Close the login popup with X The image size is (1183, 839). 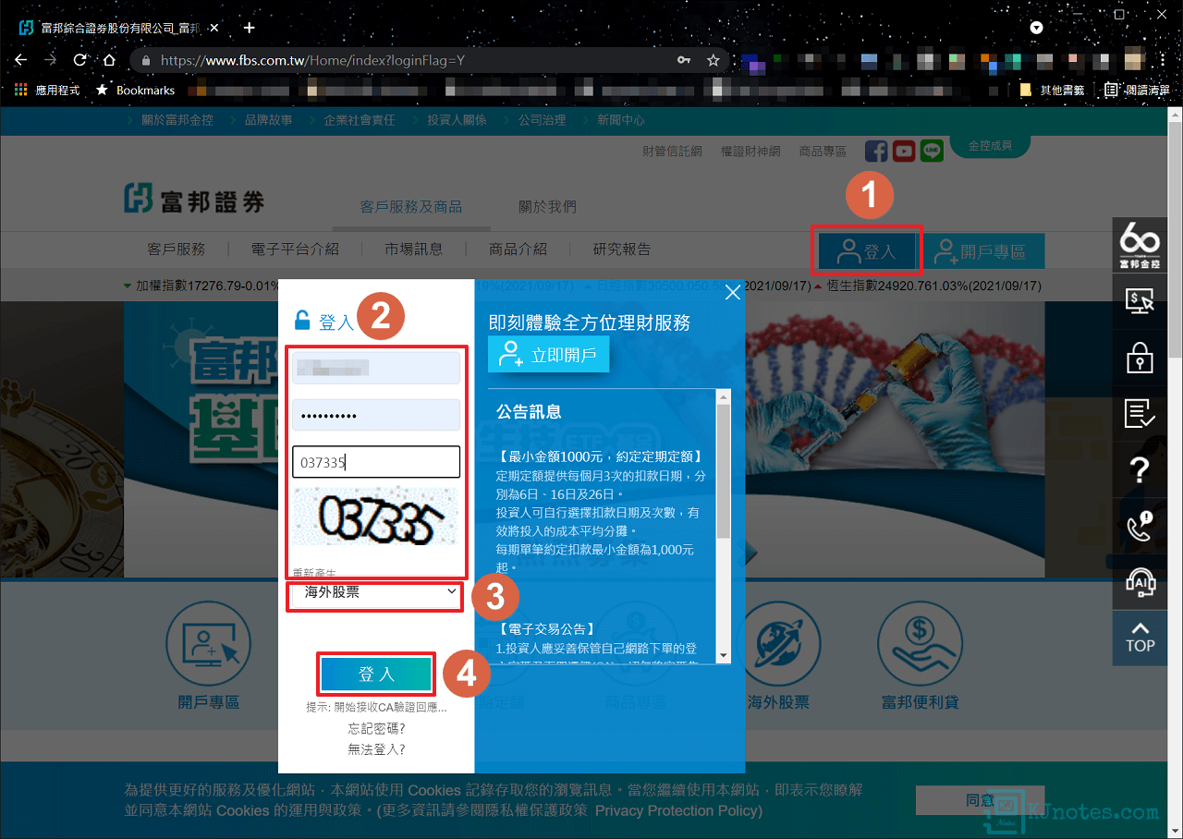click(x=733, y=293)
